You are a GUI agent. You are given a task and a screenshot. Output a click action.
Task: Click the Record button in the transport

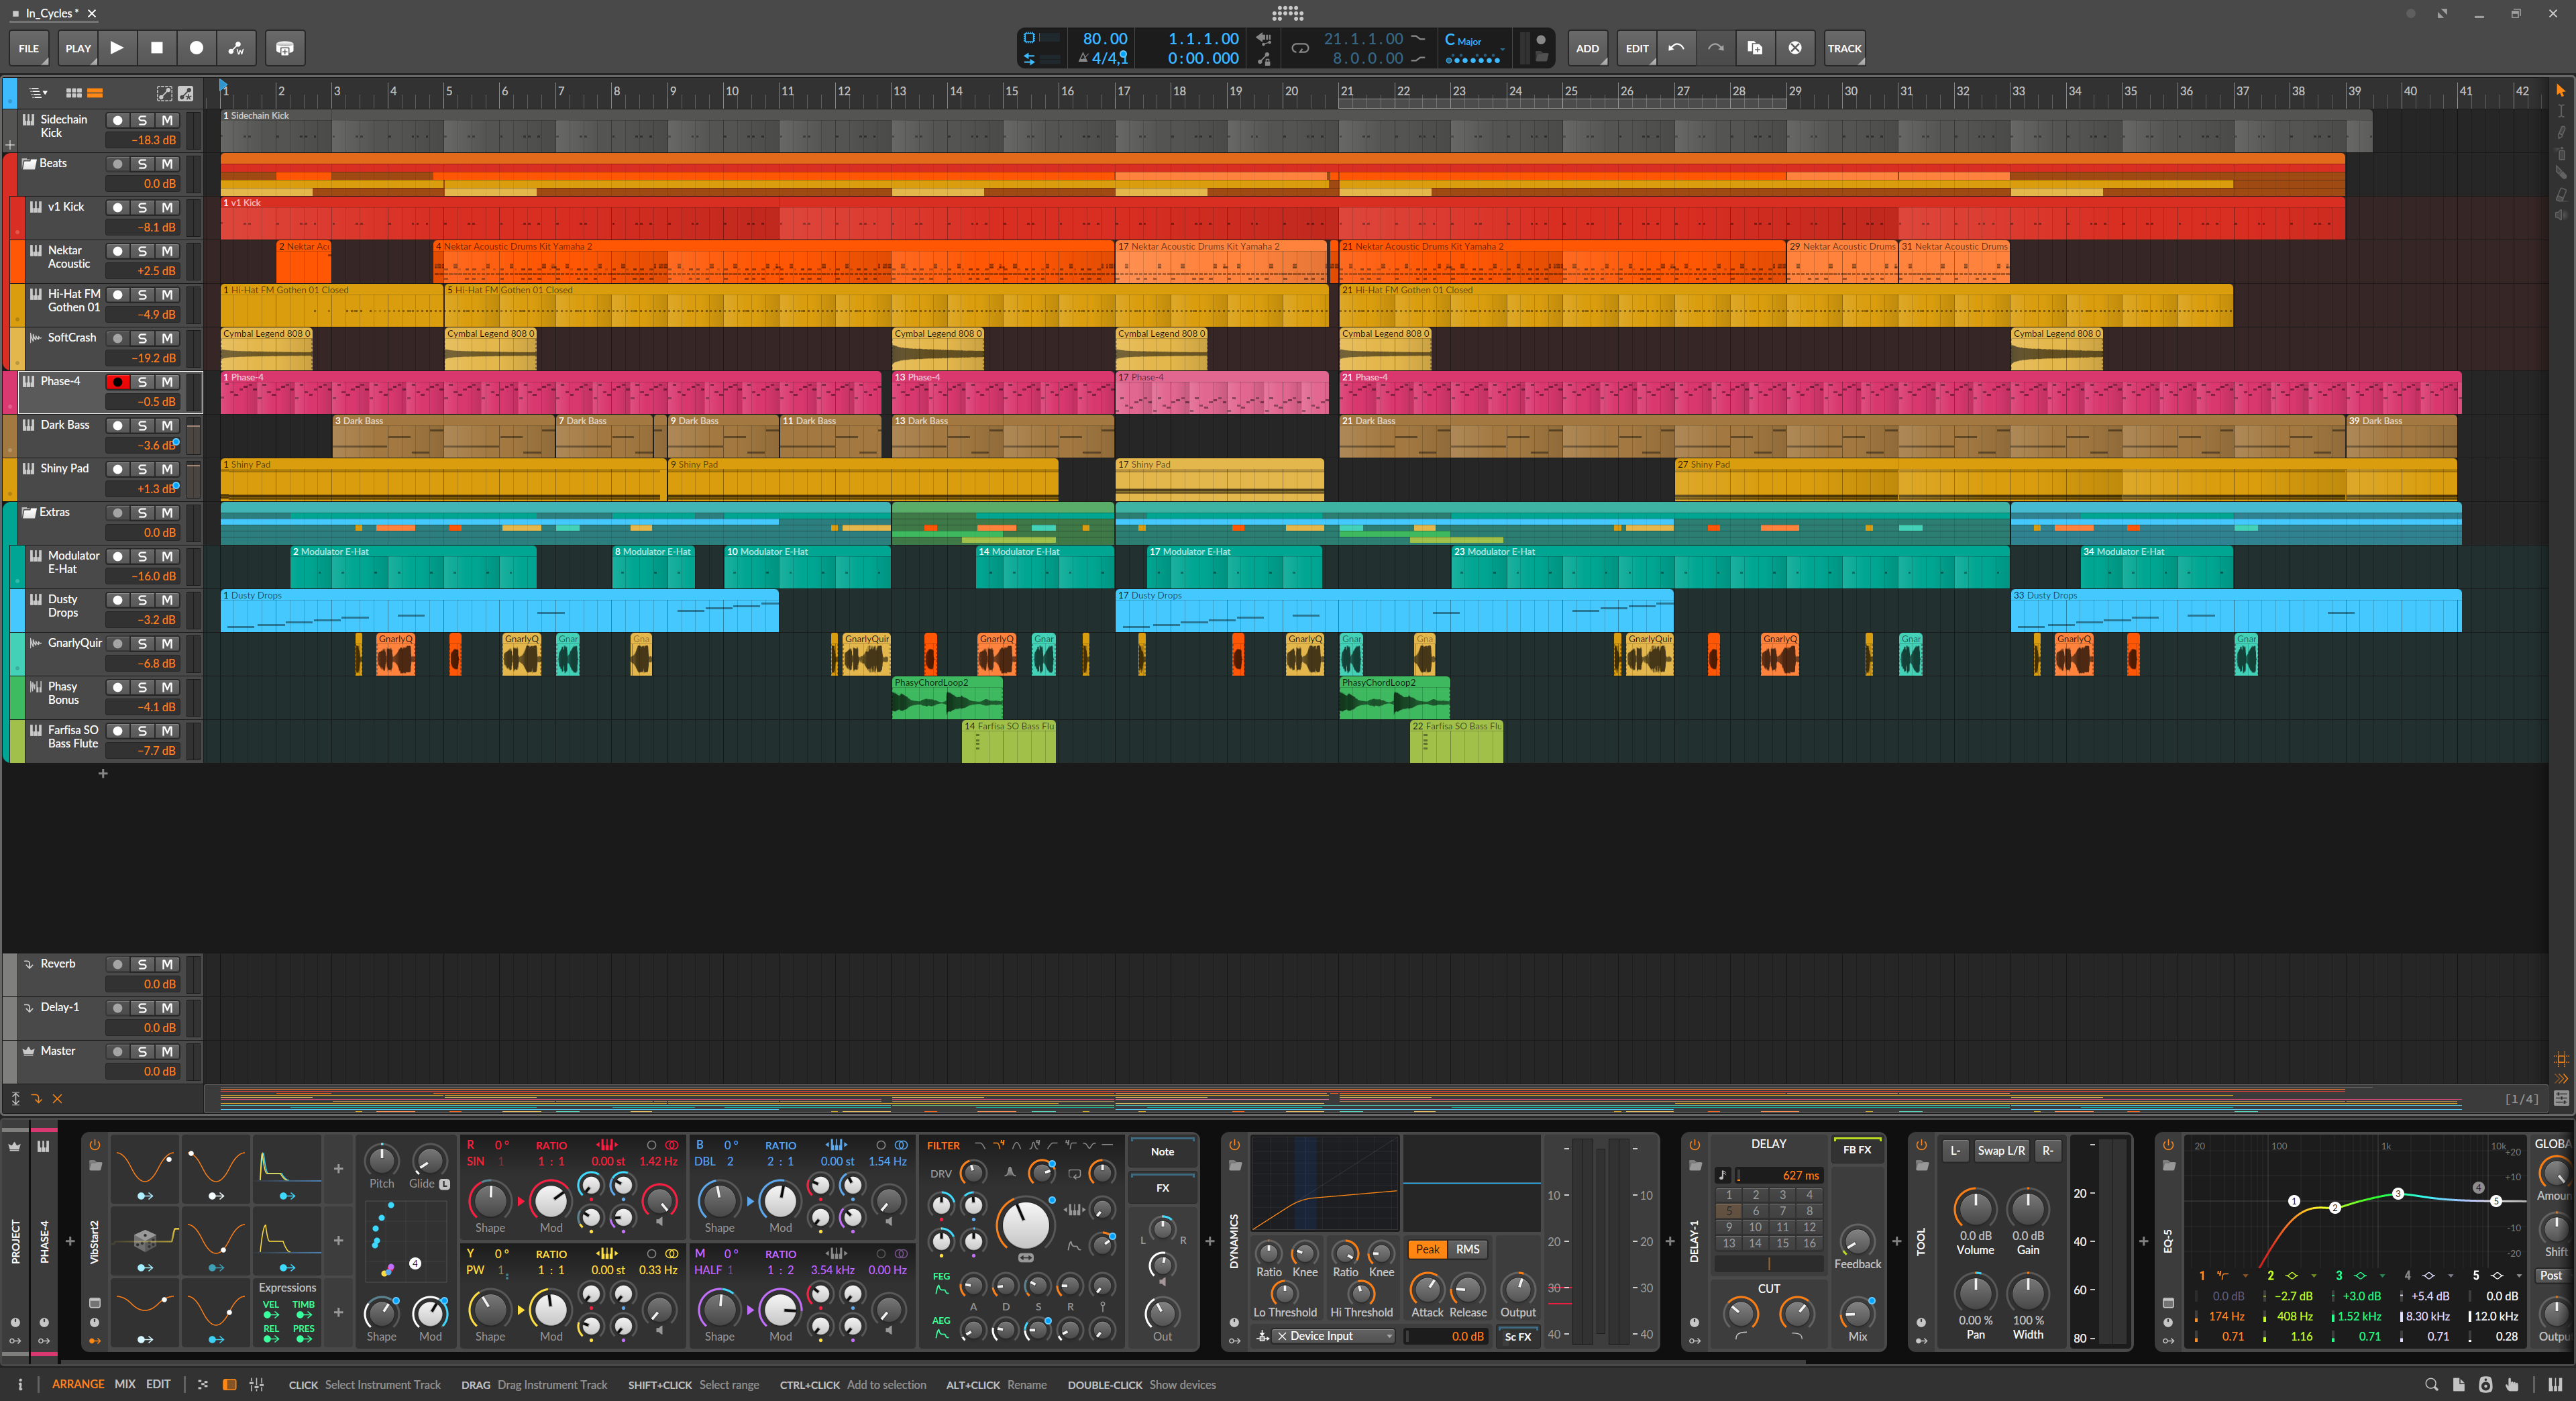pos(196,47)
